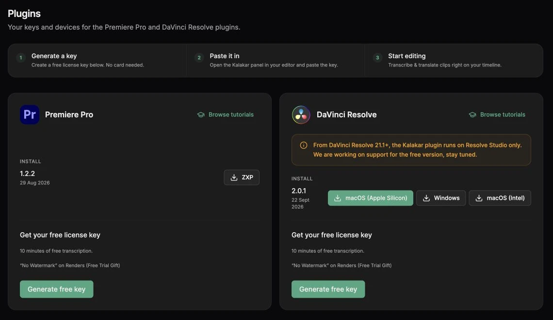
Task: Click the DaVinci Resolve version number 2.0.1
Action: point(299,191)
